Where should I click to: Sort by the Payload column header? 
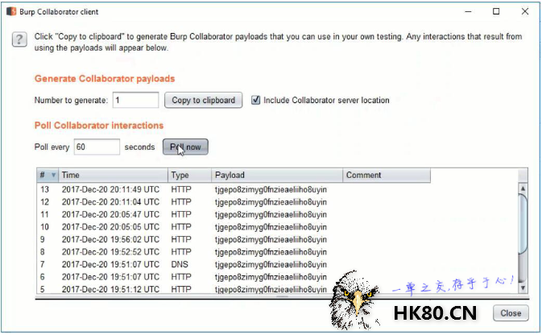pyautogui.click(x=277, y=175)
